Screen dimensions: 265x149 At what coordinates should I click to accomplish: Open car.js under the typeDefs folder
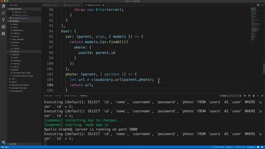(15, 58)
